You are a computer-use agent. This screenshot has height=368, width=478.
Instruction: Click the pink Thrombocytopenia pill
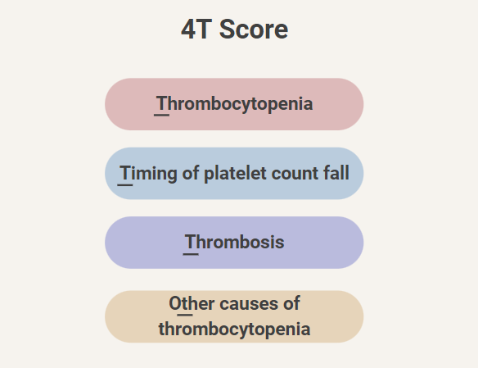234,104
